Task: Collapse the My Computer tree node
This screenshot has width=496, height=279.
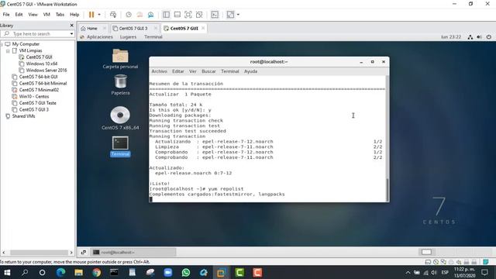Action: click(x=2, y=44)
